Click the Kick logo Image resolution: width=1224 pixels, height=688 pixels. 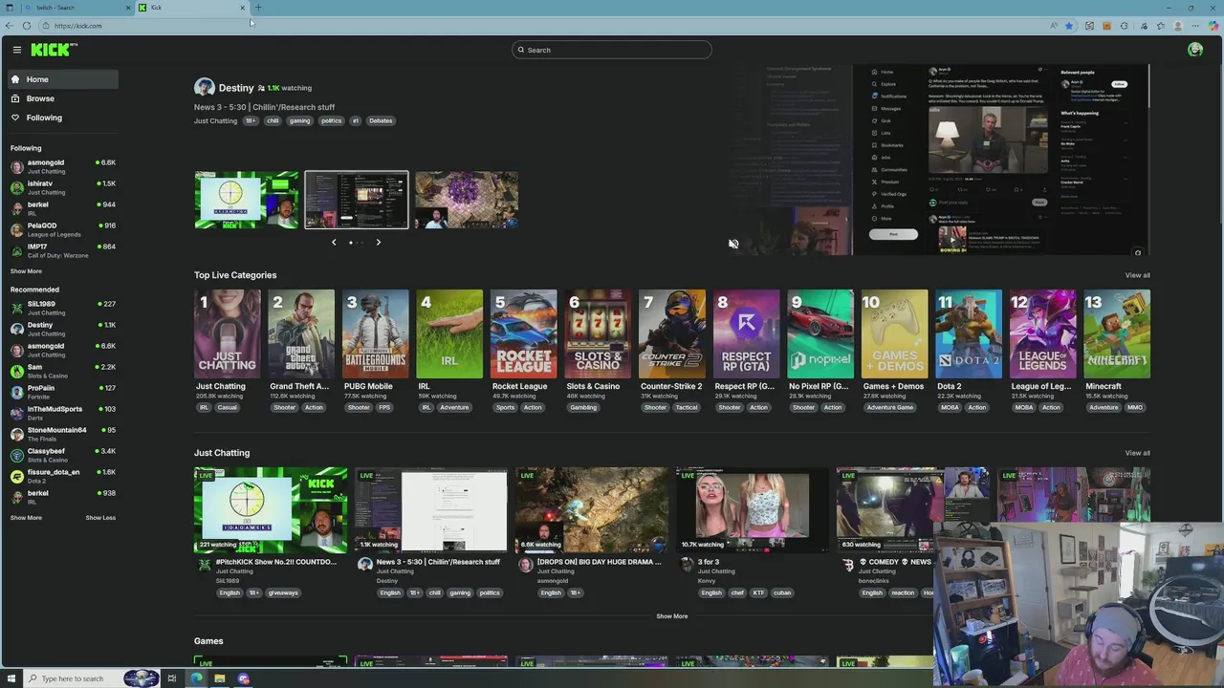click(53, 50)
